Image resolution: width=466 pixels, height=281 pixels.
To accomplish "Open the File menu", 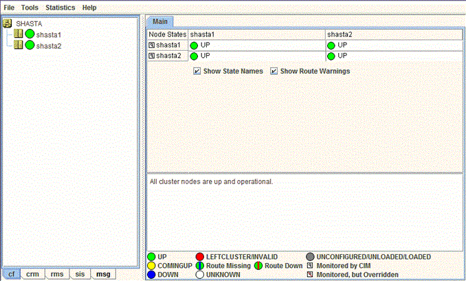I will click(9, 7).
